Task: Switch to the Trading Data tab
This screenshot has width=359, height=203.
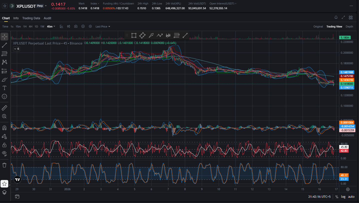Action: (x=31, y=18)
